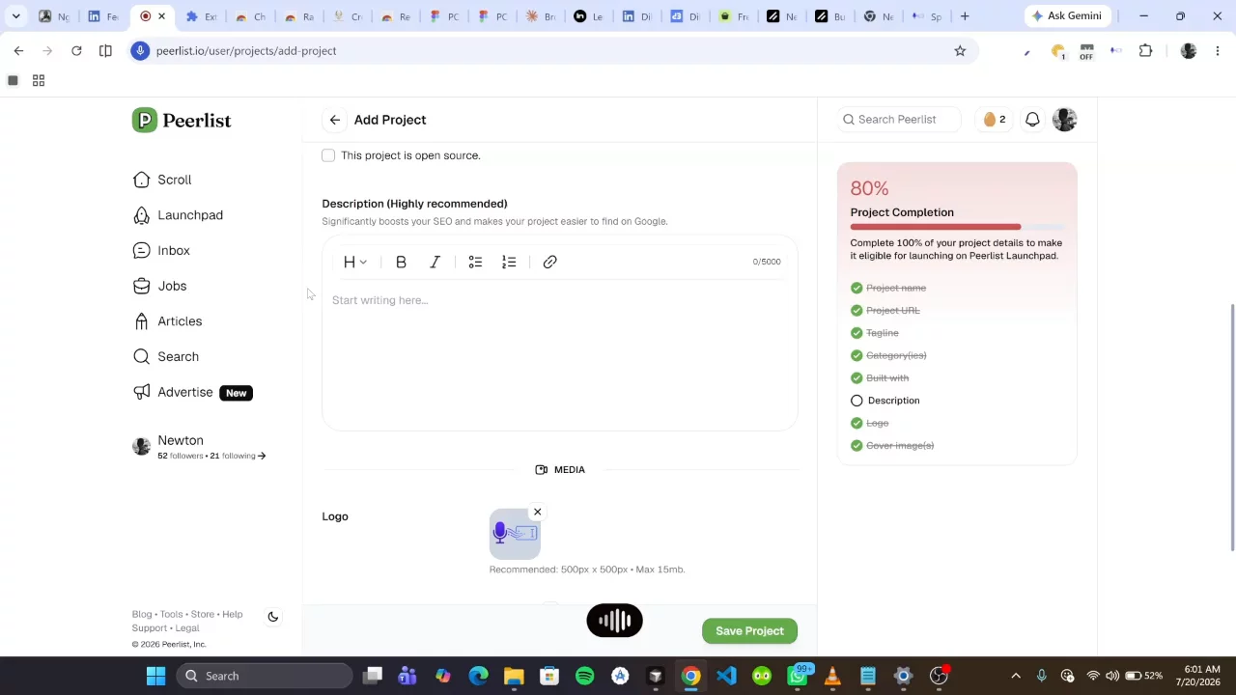Expand the browser tab search dropdown
This screenshot has height=695, width=1236.
(15, 16)
